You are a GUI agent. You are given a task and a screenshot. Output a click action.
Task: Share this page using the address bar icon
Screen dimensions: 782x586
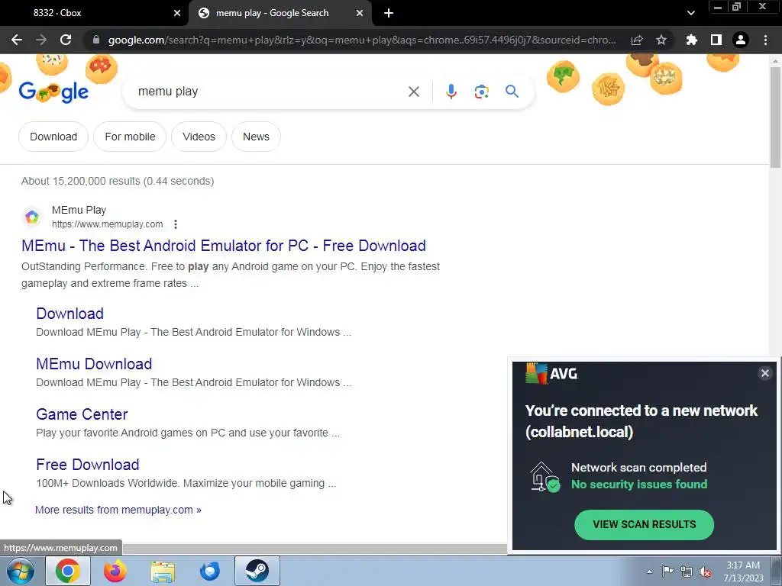coord(637,40)
